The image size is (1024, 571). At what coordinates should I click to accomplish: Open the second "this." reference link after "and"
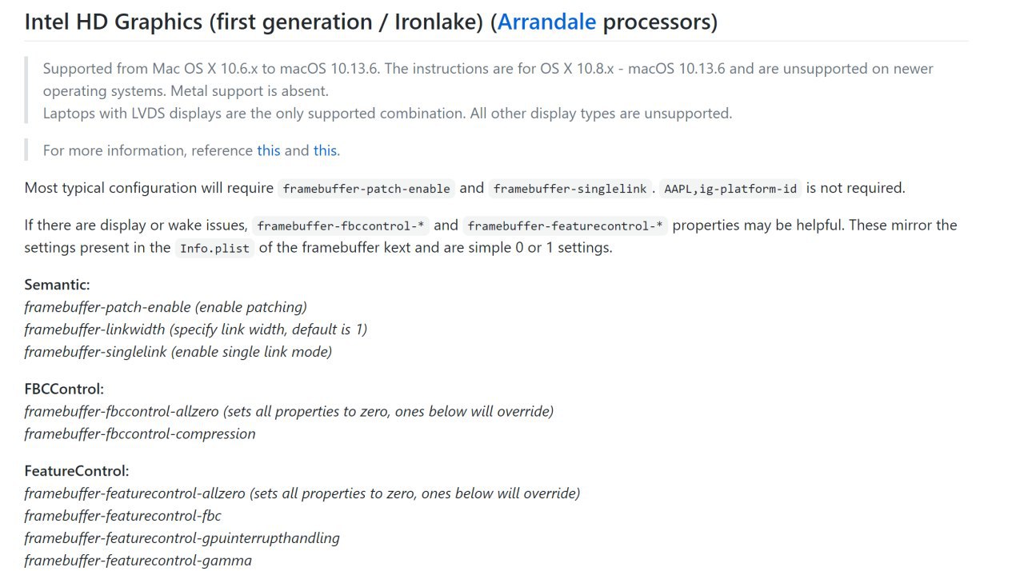click(326, 150)
